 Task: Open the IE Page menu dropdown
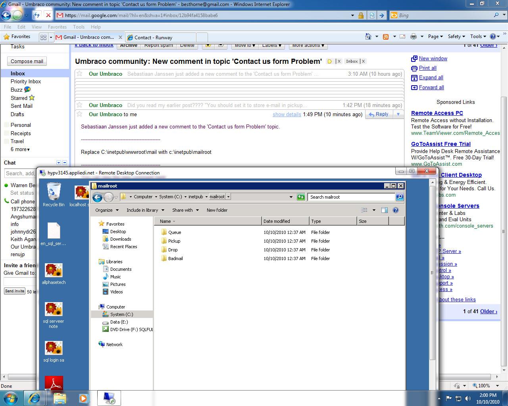coord(435,36)
